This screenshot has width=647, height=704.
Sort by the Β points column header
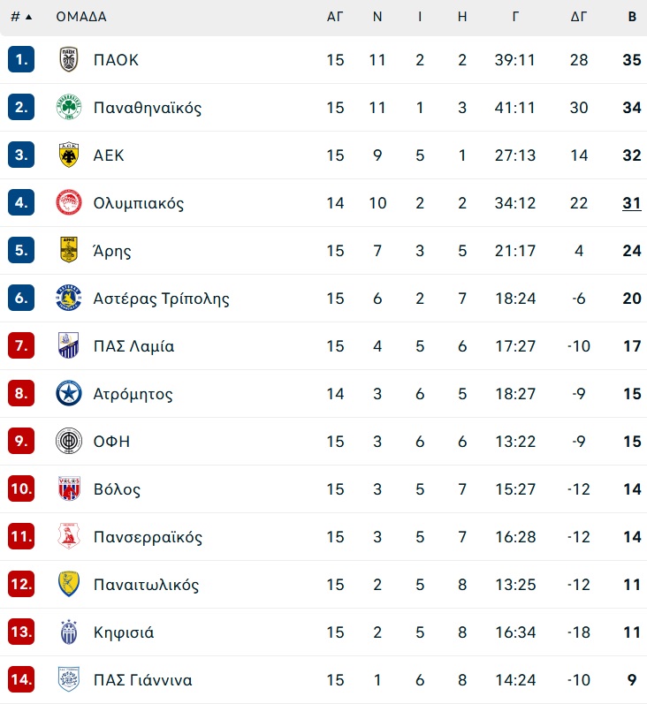[632, 17]
